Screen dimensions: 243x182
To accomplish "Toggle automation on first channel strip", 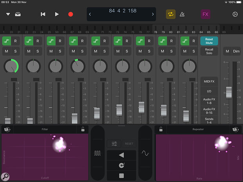I will (7, 41).
